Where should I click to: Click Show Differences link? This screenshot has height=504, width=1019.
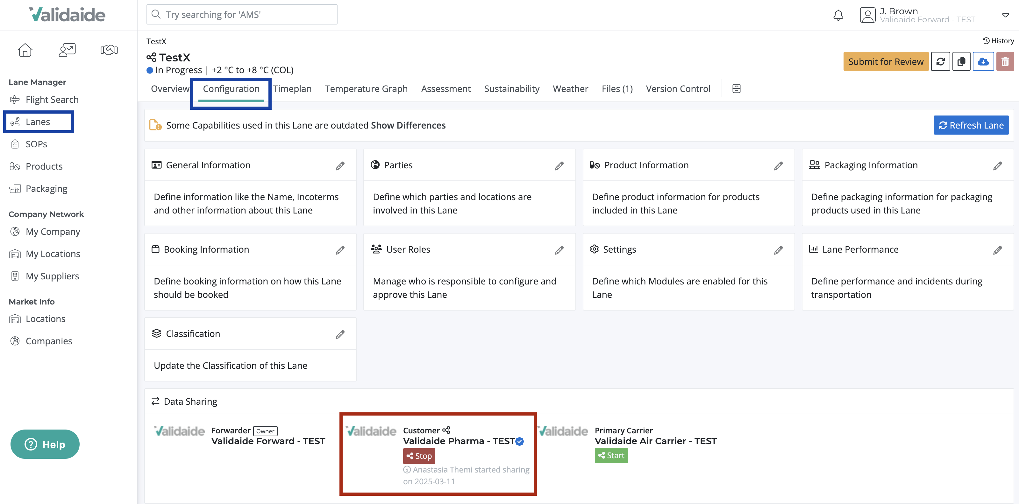[x=408, y=125]
